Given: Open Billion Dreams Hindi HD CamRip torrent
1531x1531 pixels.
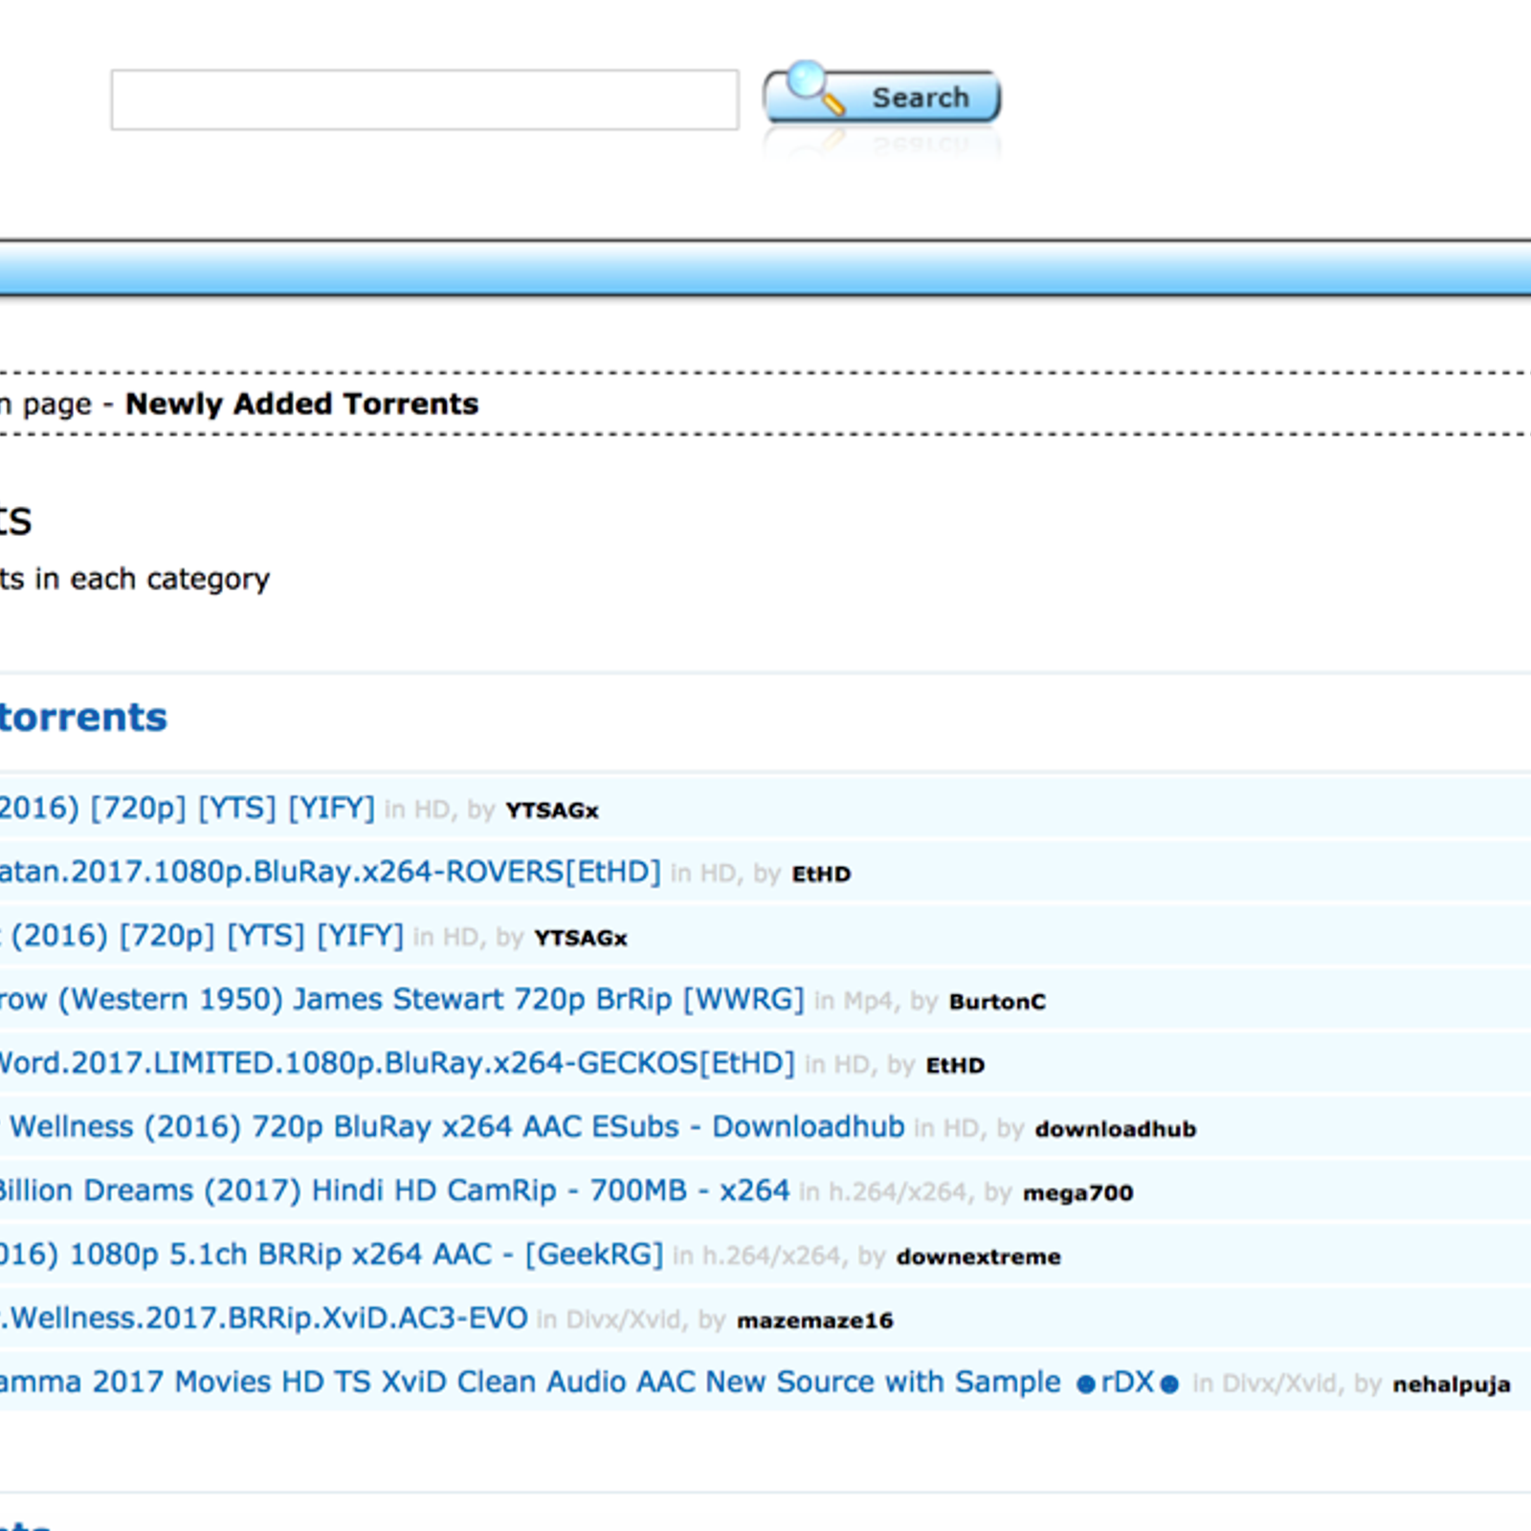Looking at the screenshot, I should [x=395, y=1190].
